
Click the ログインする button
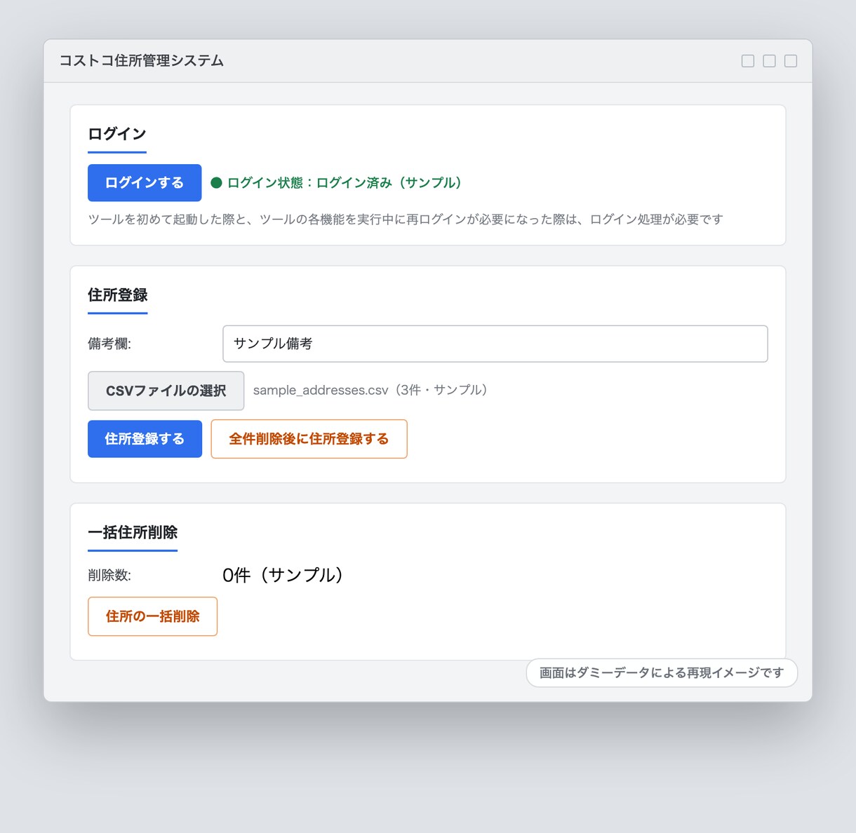[145, 183]
